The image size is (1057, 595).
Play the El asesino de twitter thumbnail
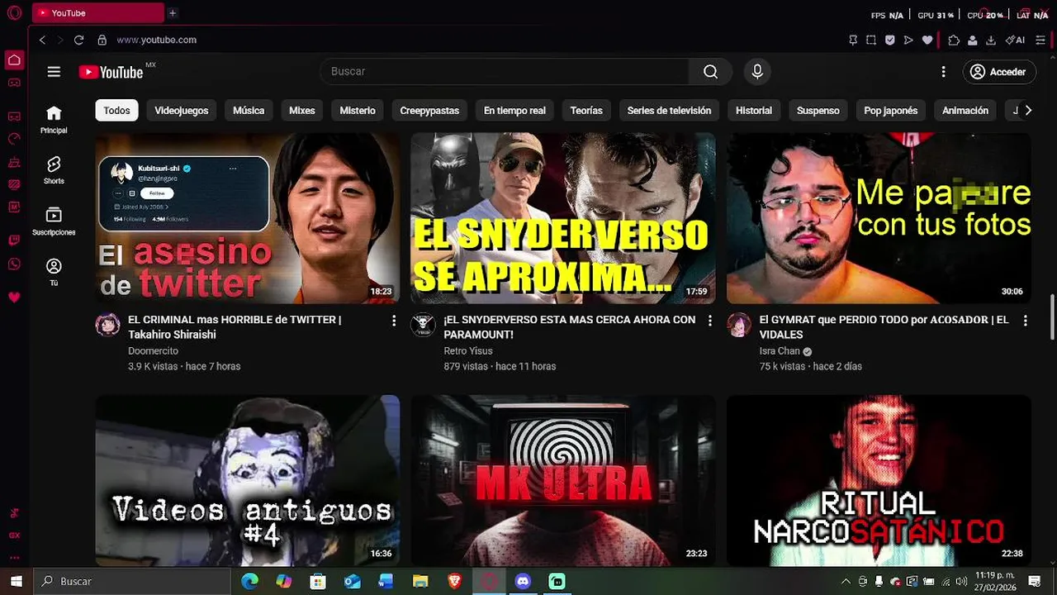tap(248, 218)
